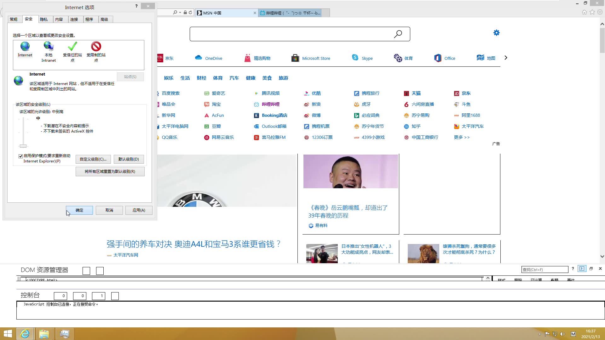Click browser favorites star icon
Screen dimensions: 605x340
[592, 12]
